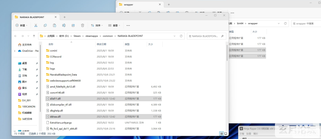This screenshot has width=321, height=139.
Task: Switch to large thumbnails view icon
Action: (x=226, y=134)
